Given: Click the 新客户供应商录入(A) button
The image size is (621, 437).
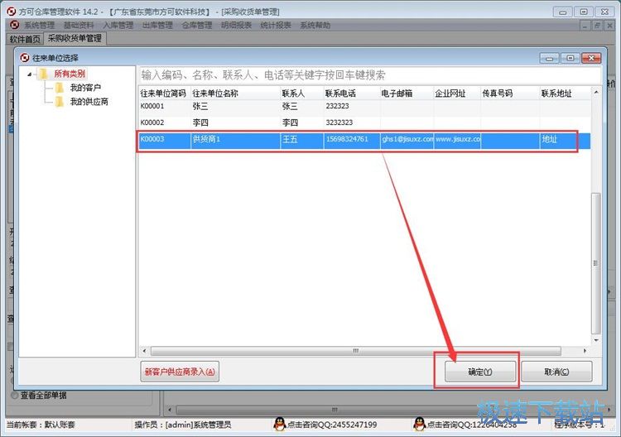Looking at the screenshot, I should click(x=180, y=372).
